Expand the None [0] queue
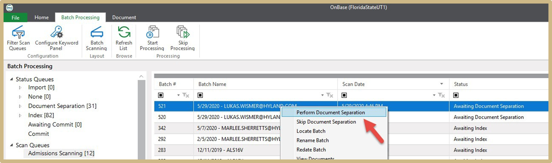 tap(20, 97)
